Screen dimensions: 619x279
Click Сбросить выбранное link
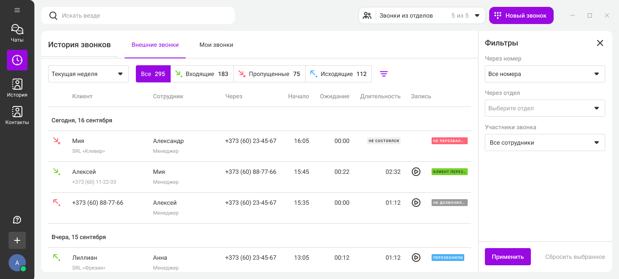pyautogui.click(x=575, y=257)
